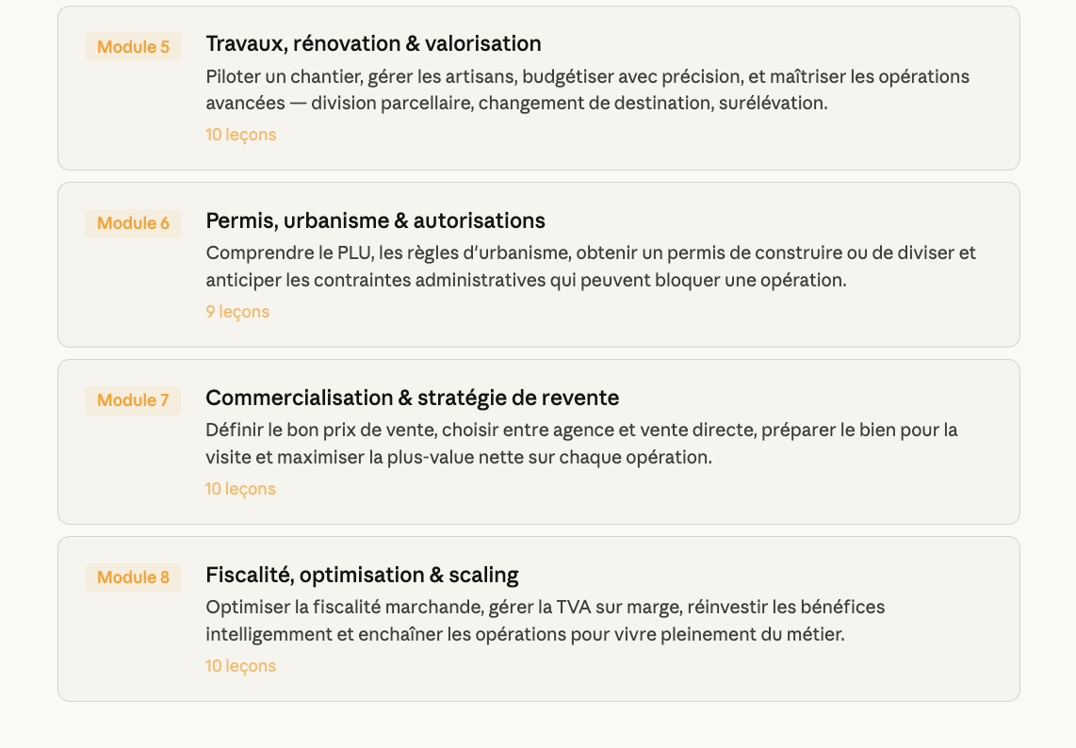This screenshot has height=748, width=1076.
Task: Open 'Permis, urbanisme & autorisations' title
Action: [x=375, y=220]
